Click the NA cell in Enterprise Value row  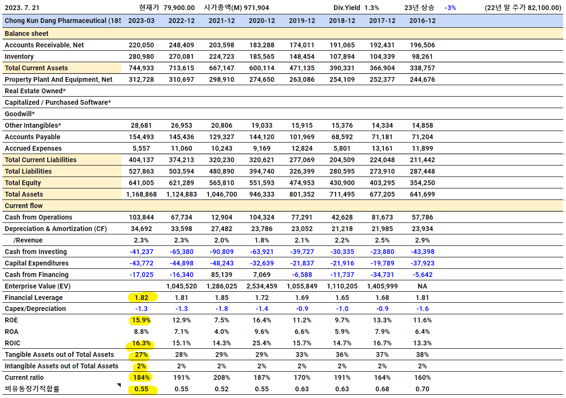[x=422, y=286]
